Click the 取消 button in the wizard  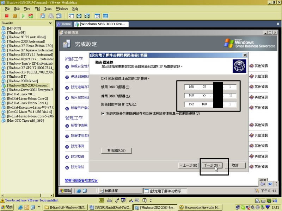tap(235, 165)
